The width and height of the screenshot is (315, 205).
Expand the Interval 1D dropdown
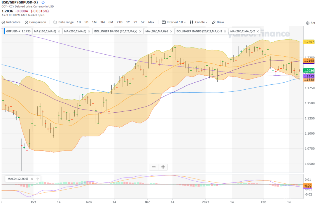click(x=174, y=22)
